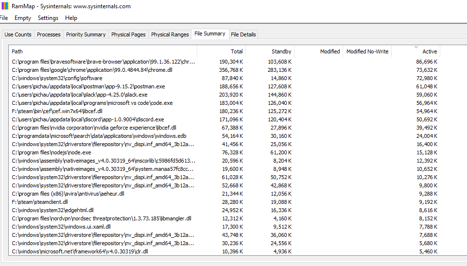
Task: Select the chrome.dll path row
Action: (x=92, y=70)
